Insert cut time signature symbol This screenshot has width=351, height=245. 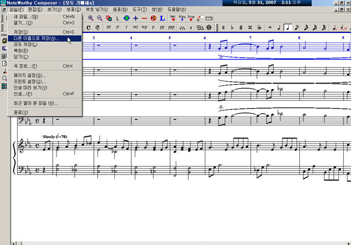click(97, 27)
